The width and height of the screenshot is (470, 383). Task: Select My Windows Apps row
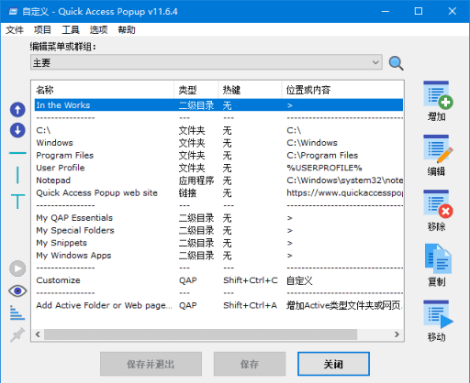pyautogui.click(x=218, y=256)
